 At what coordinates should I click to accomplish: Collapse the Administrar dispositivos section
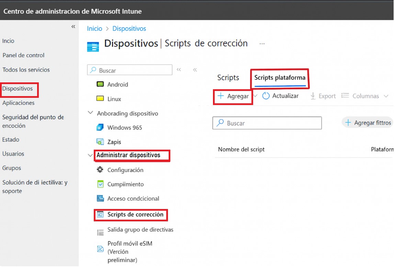pyautogui.click(x=90, y=155)
